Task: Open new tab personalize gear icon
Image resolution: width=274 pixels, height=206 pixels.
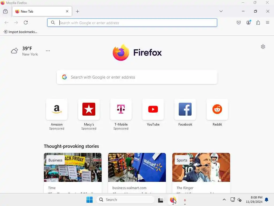Action: (263, 47)
